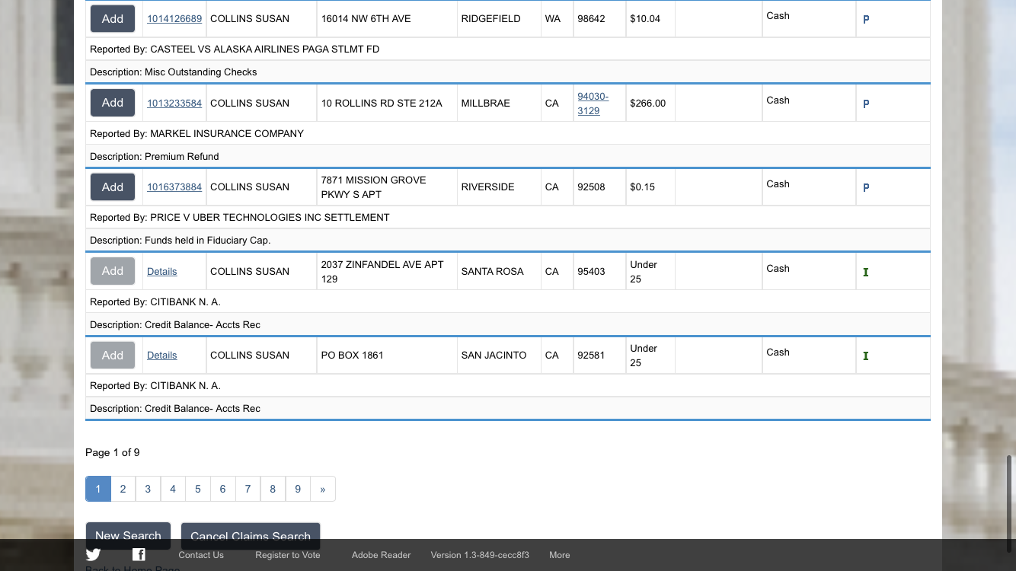Add the 16014 NW 6th Ave claim
Screen dimensions: 1016x571
[x=113, y=19]
